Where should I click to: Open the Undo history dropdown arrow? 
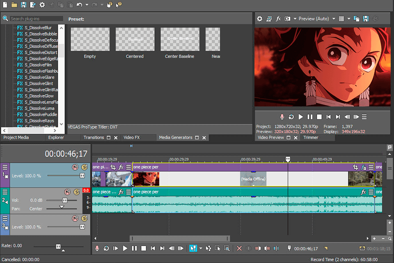pos(87,5)
